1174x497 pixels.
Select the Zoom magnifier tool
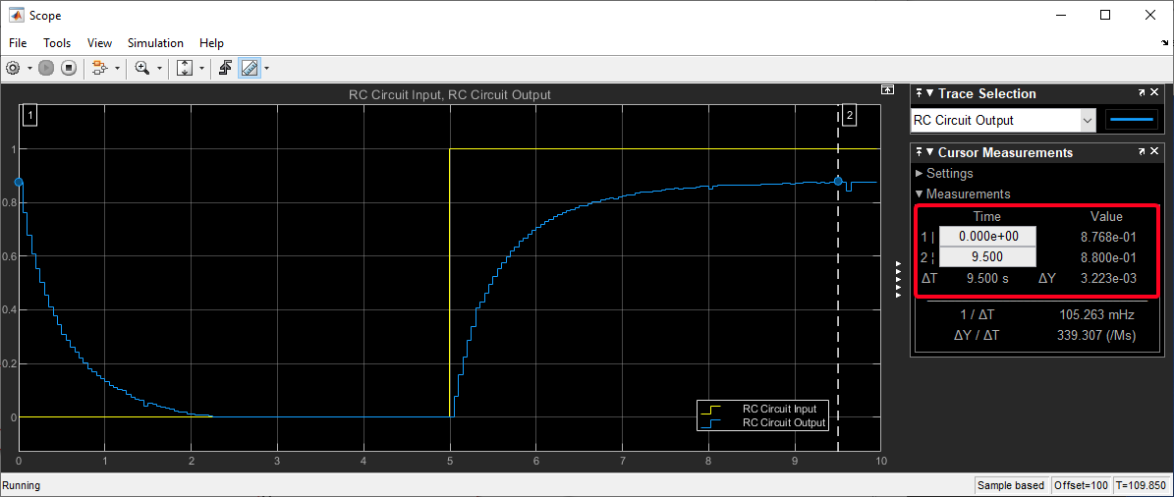(142, 68)
